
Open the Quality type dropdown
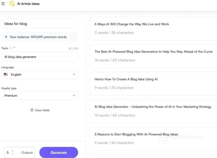click(x=74, y=96)
